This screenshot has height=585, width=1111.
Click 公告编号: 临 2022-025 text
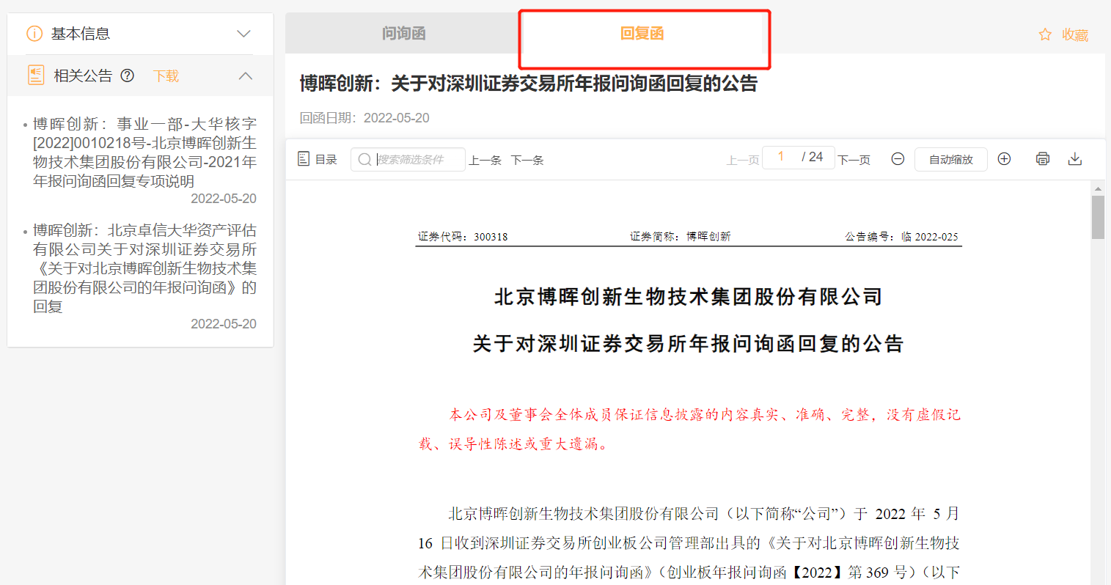coord(901,237)
